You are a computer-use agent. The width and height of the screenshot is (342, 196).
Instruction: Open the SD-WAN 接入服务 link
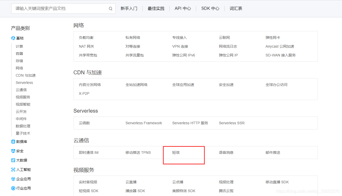point(280,55)
